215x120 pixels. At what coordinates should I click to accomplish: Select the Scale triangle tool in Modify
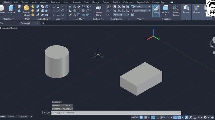tap(75, 15)
